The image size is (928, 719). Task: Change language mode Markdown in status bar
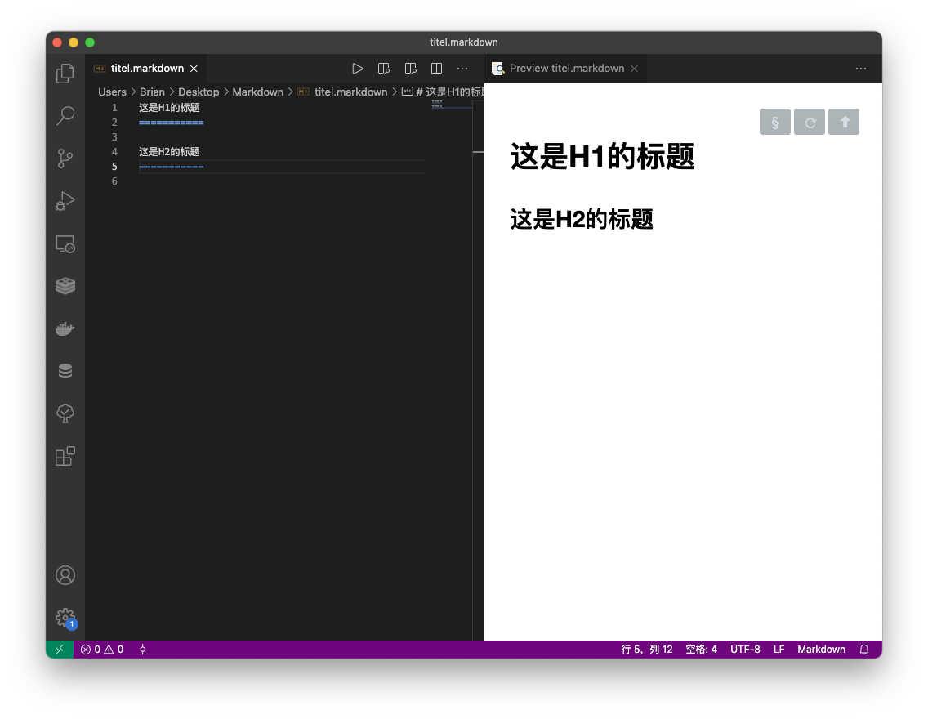point(822,650)
